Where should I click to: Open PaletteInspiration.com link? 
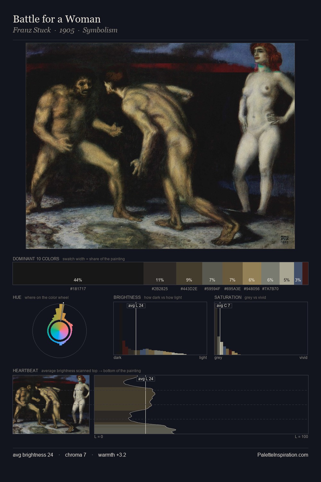pos(283,455)
